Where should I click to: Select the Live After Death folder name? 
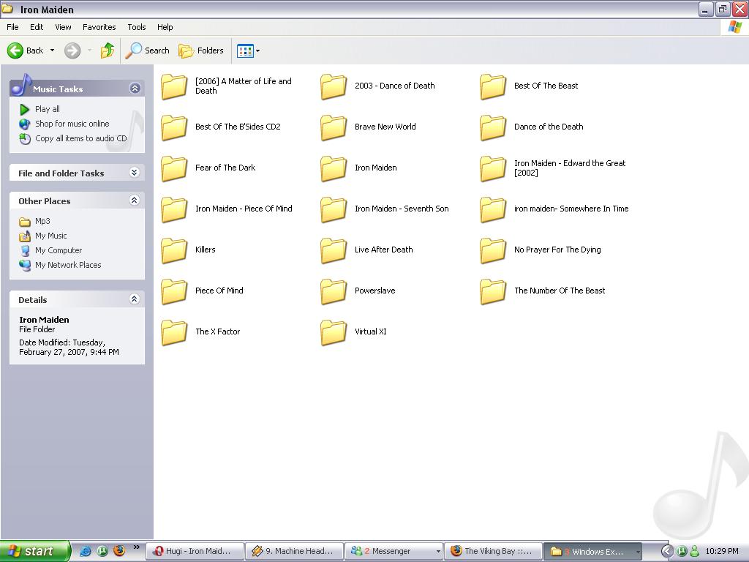tap(383, 250)
